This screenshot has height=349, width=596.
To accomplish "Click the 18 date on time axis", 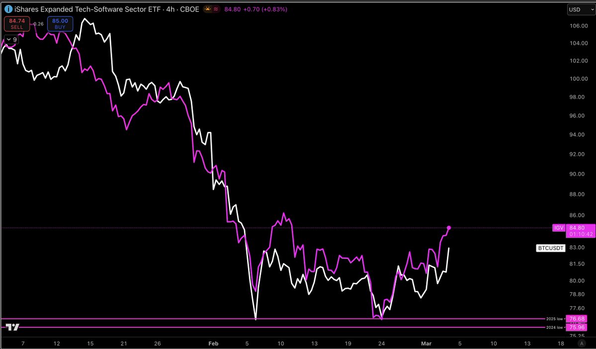I will (561, 344).
